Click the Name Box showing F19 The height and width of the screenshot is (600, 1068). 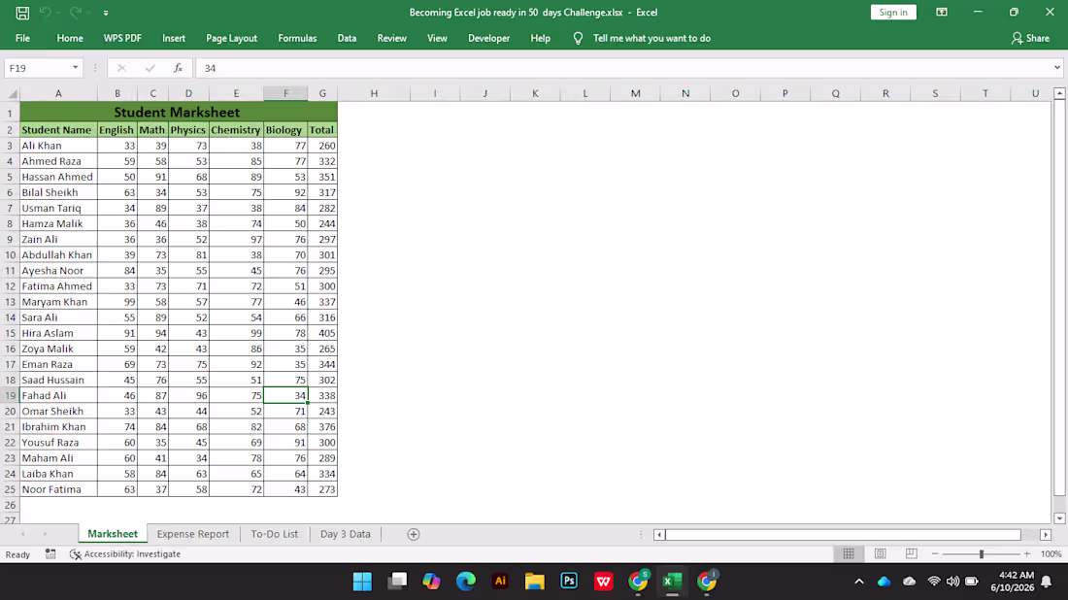[x=38, y=68]
